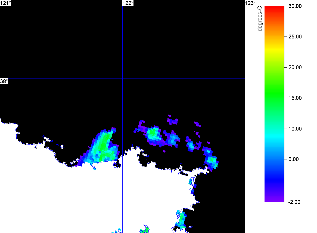Click the 123° longitude label
The height and width of the screenshot is (233, 317).
(x=250, y=3)
